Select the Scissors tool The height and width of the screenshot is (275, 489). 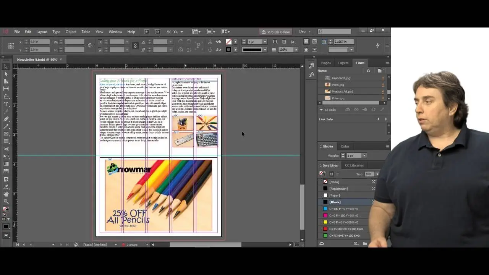(6, 149)
